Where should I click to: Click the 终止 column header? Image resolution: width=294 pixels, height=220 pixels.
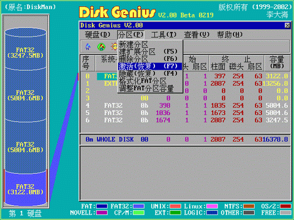point(236,59)
